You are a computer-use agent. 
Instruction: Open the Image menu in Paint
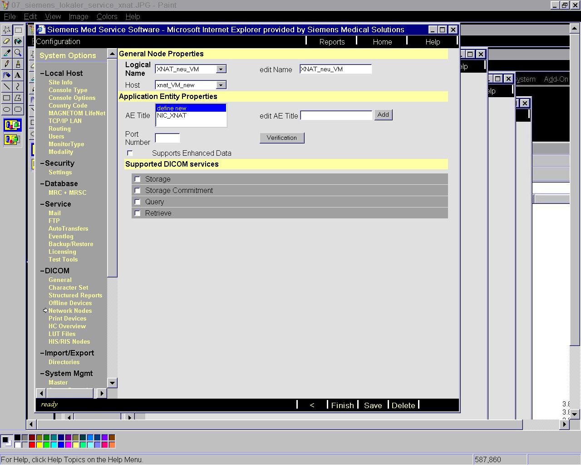pyautogui.click(x=78, y=16)
